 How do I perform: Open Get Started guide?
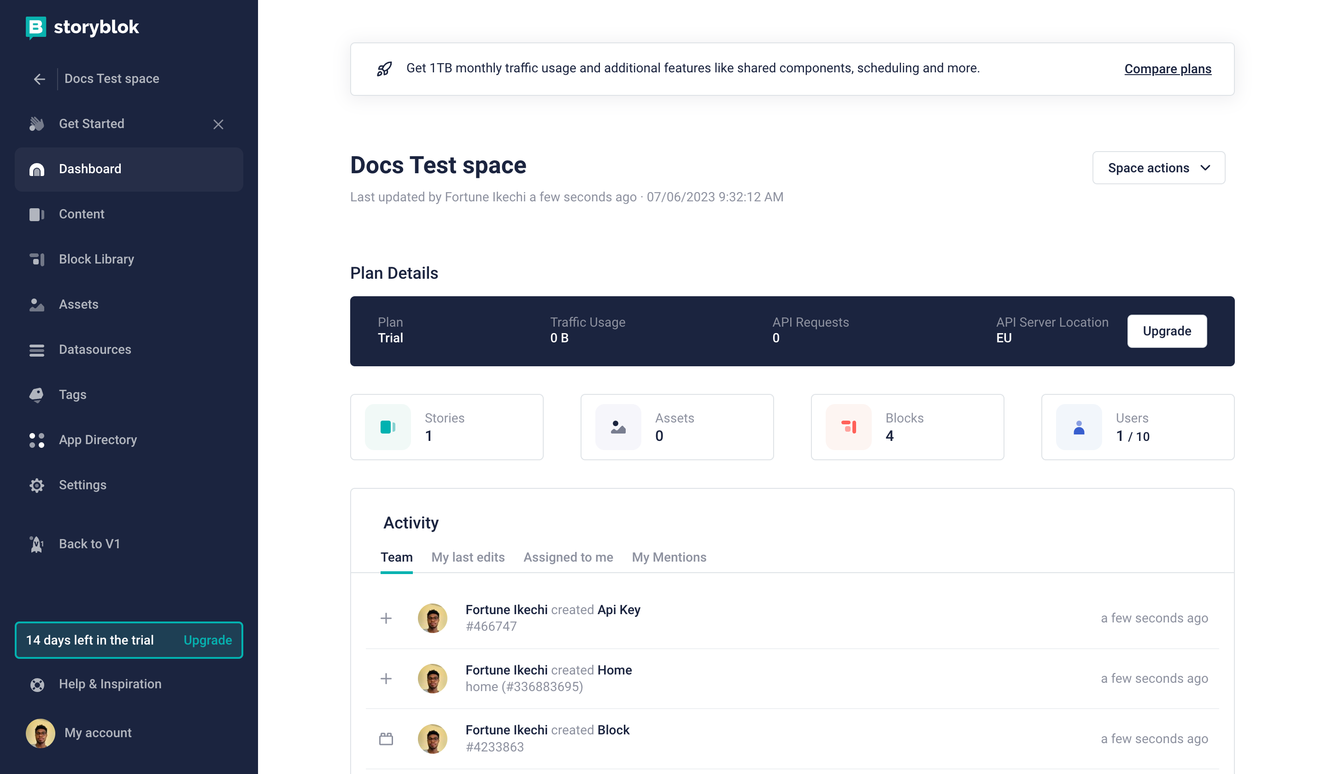pos(92,124)
